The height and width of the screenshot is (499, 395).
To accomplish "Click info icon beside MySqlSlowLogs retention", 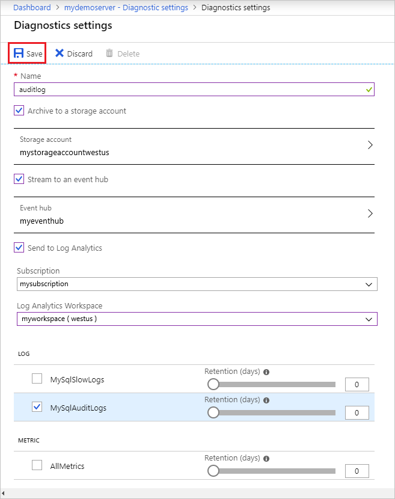I will (266, 372).
